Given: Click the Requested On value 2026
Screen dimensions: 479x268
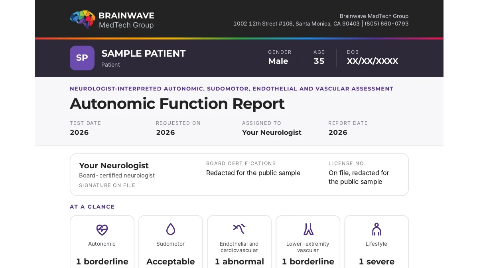Looking at the screenshot, I should tap(166, 132).
